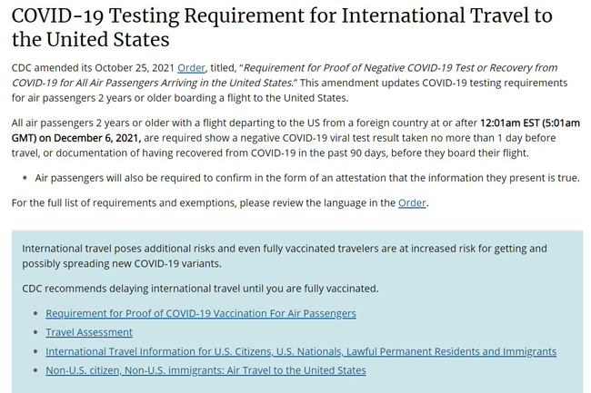
Task: Click the "CDC amended its October 25, 2021" text
Action: click(93, 67)
